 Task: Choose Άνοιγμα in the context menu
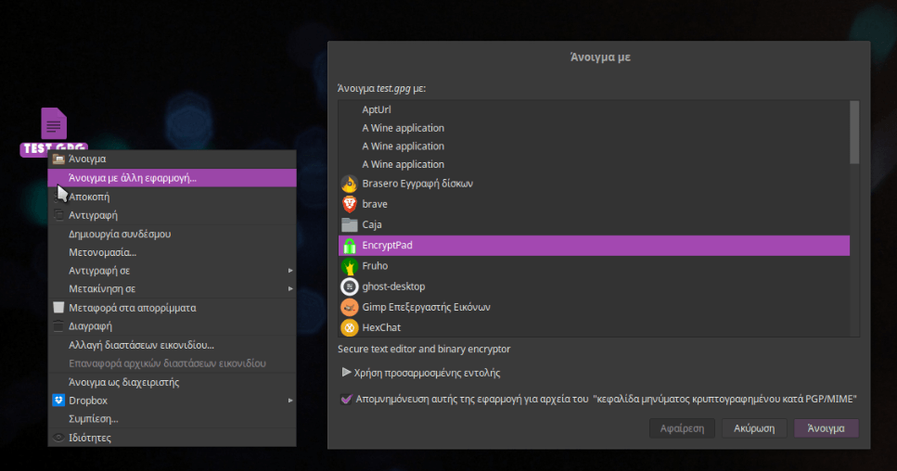click(173, 159)
